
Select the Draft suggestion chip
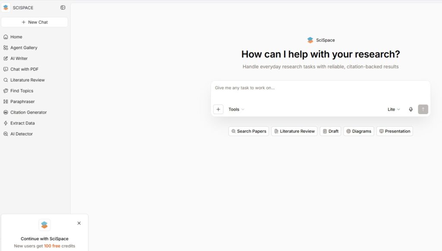(330, 131)
